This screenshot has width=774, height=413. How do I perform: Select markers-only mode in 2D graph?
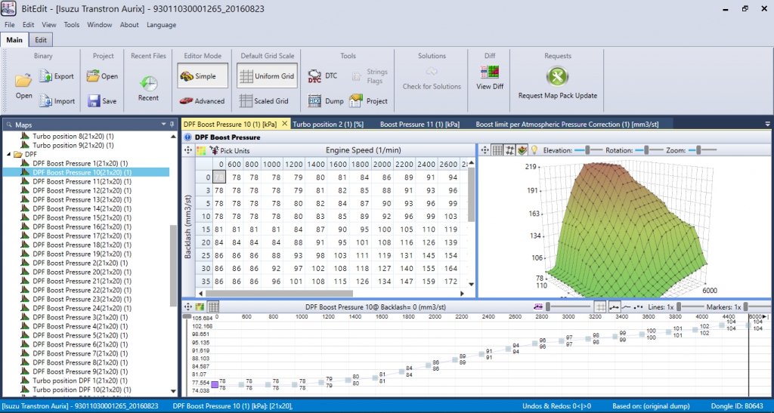point(638,307)
